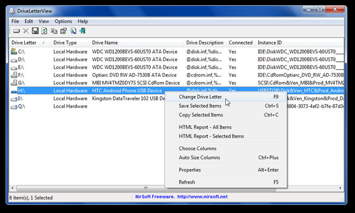Click @cdrom.inf description in F:\ row
This screenshot has width=355, height=213.
click(x=204, y=75)
